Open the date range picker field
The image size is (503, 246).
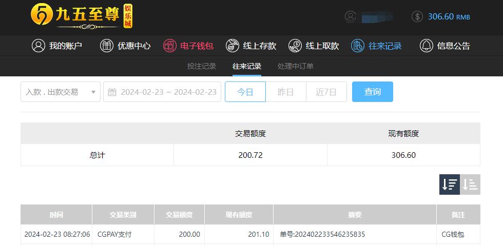162,92
